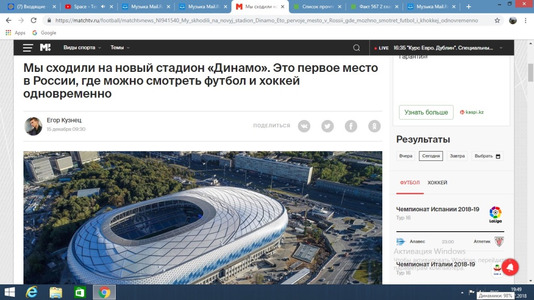Screen dimensions: 534x300
Task: Share article via VK icon
Action: (x=304, y=126)
